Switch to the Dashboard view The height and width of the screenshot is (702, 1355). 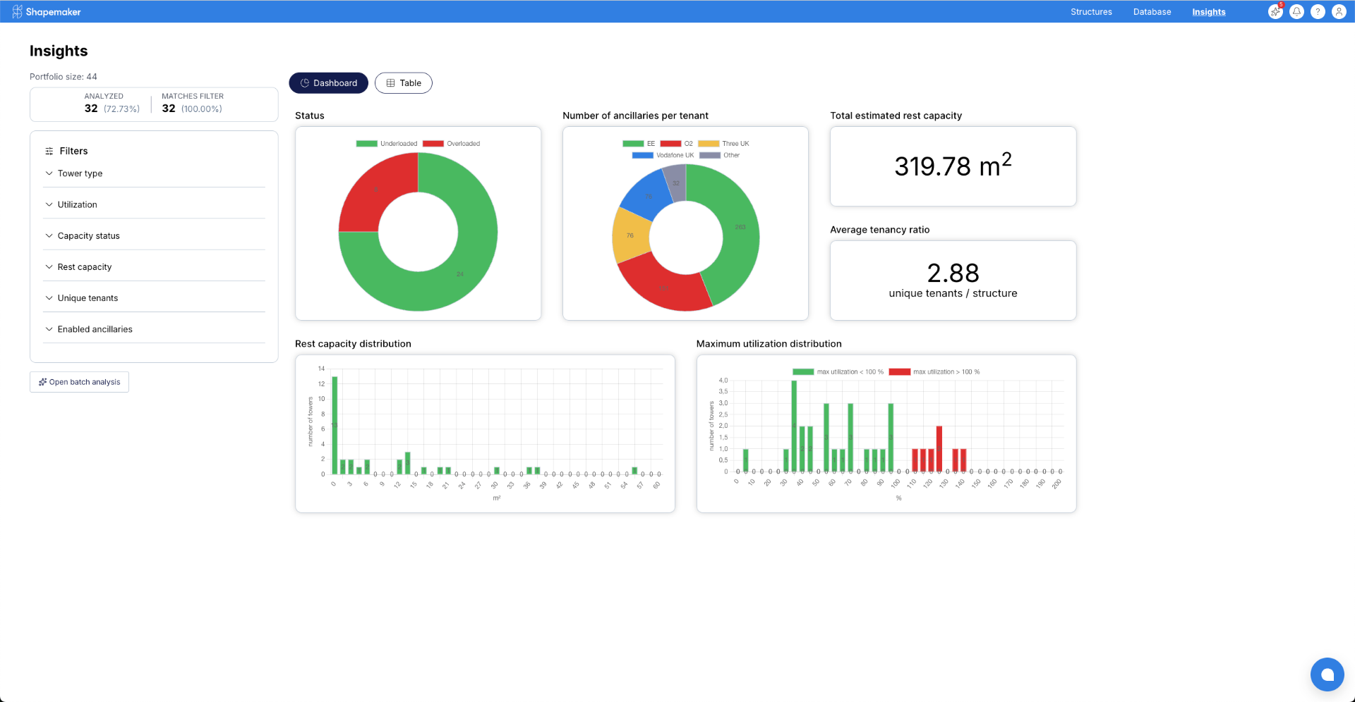(328, 83)
